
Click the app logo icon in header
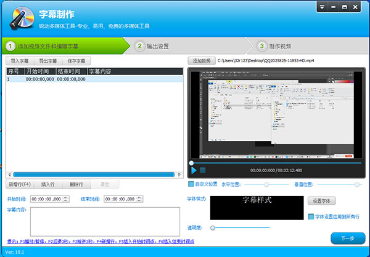click(20, 18)
